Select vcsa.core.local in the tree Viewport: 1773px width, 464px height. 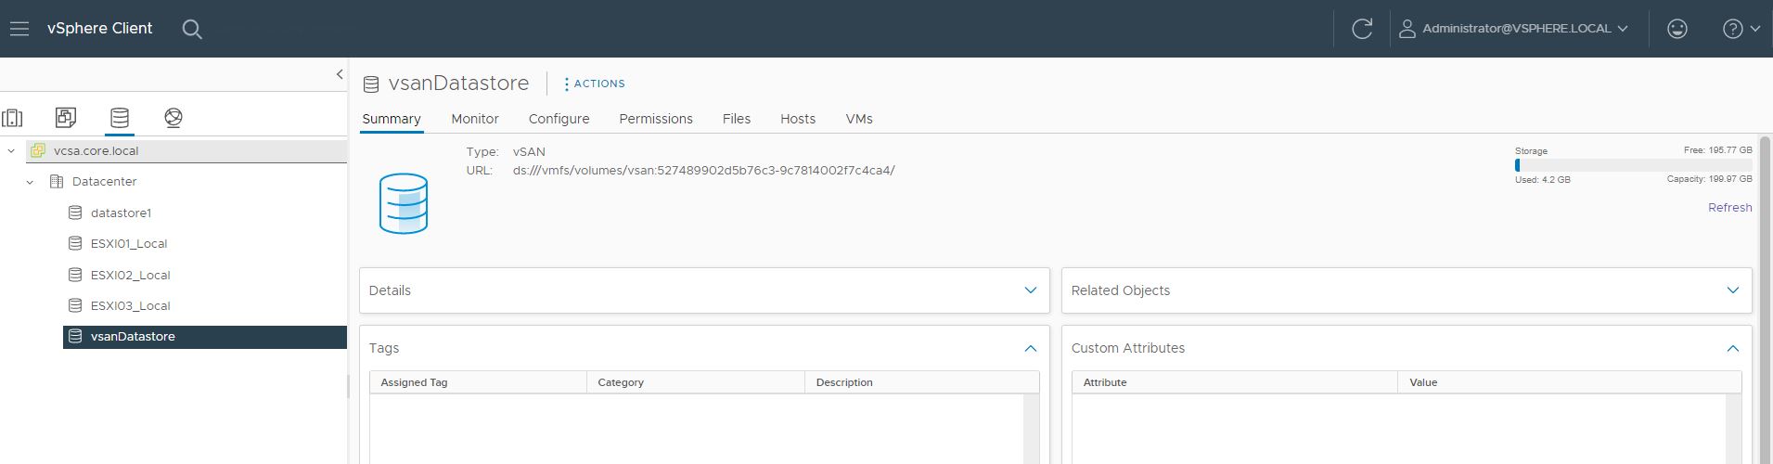point(96,150)
